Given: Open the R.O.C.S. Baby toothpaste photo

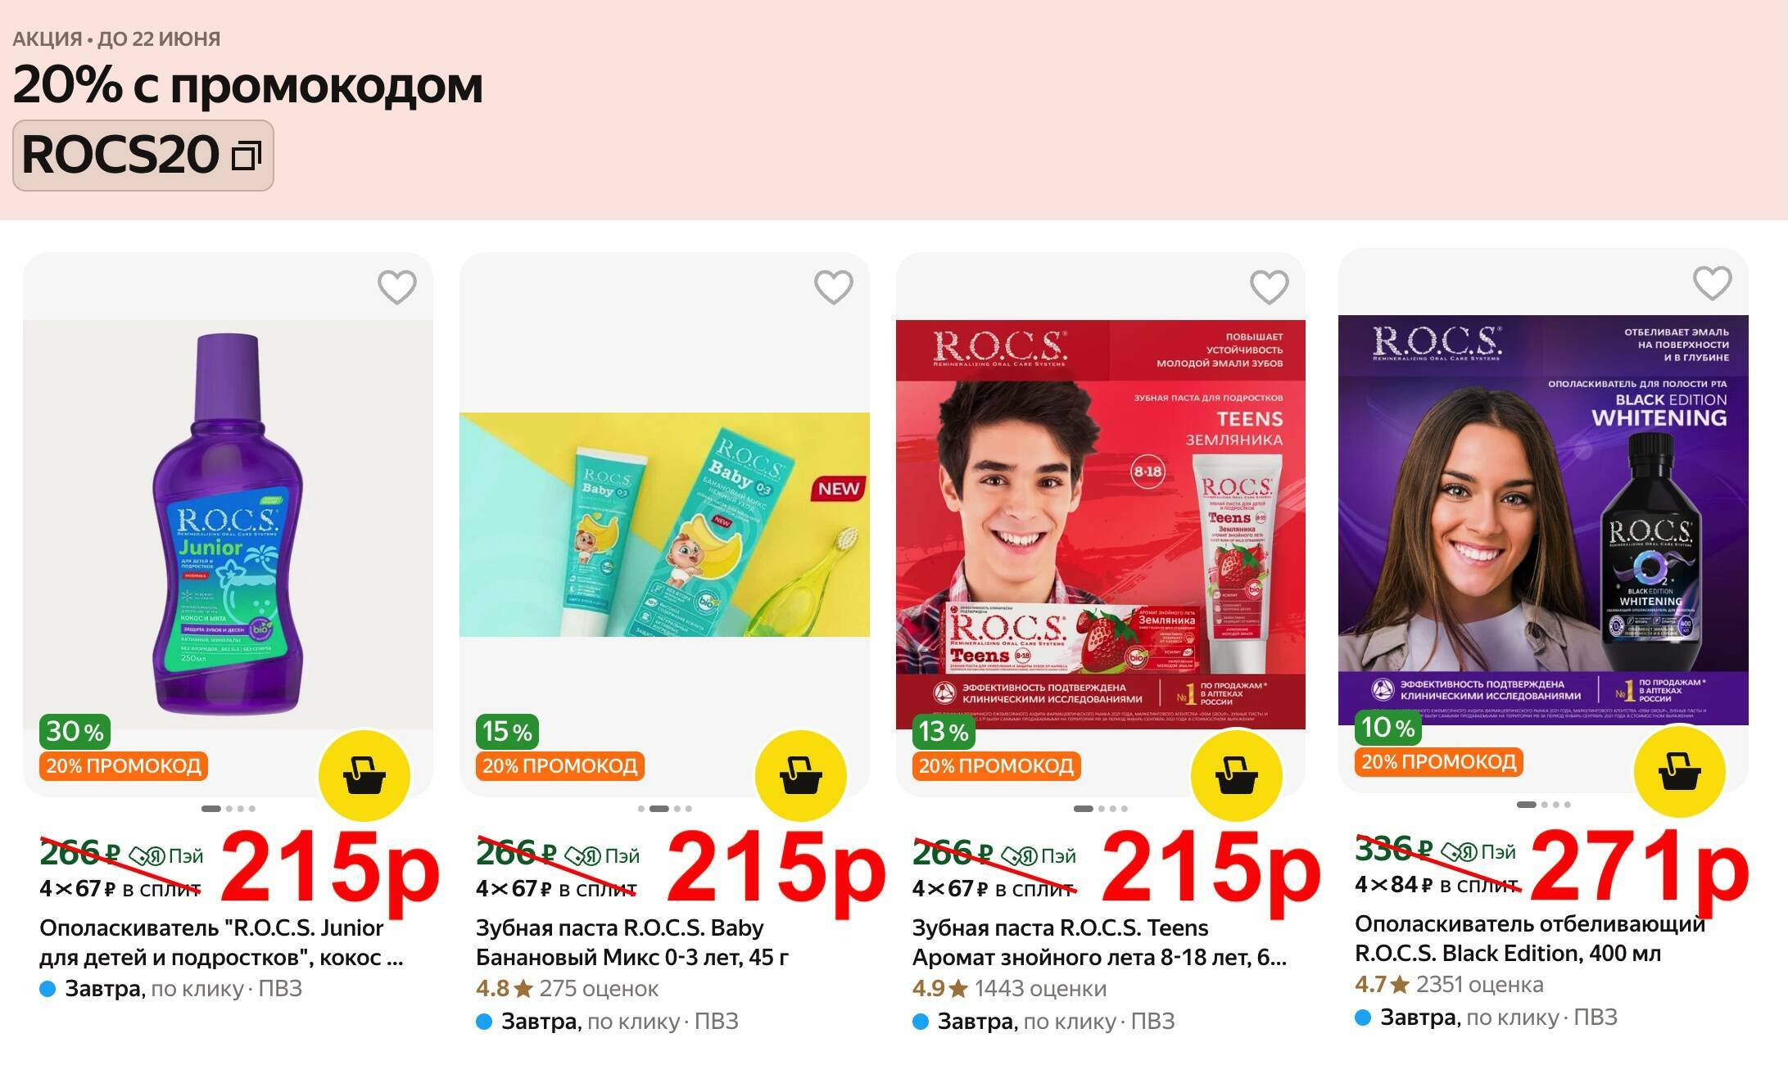Looking at the screenshot, I should 664,524.
